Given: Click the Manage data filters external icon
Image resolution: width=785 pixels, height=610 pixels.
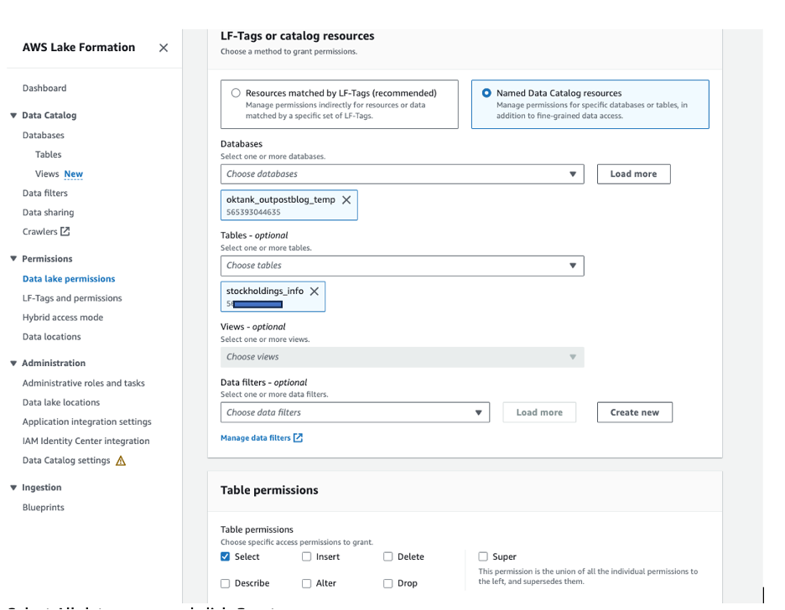Looking at the screenshot, I should click(x=298, y=437).
